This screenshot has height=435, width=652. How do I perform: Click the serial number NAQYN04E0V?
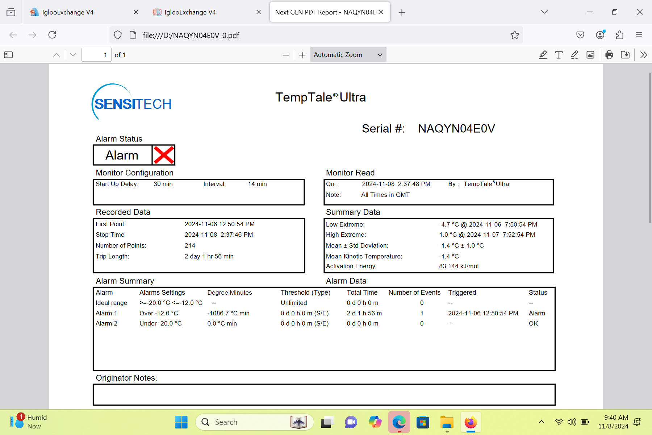pyautogui.click(x=456, y=129)
